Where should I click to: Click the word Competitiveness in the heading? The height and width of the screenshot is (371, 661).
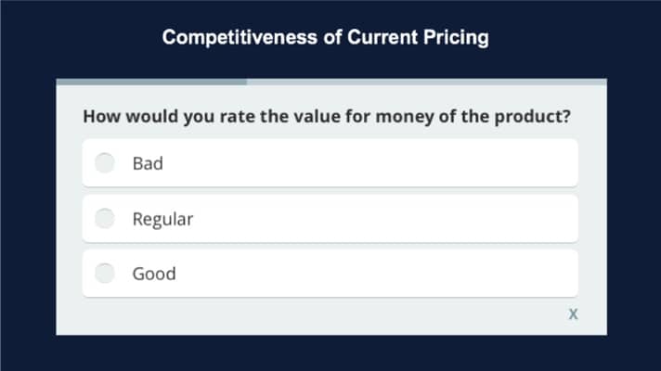coord(240,37)
